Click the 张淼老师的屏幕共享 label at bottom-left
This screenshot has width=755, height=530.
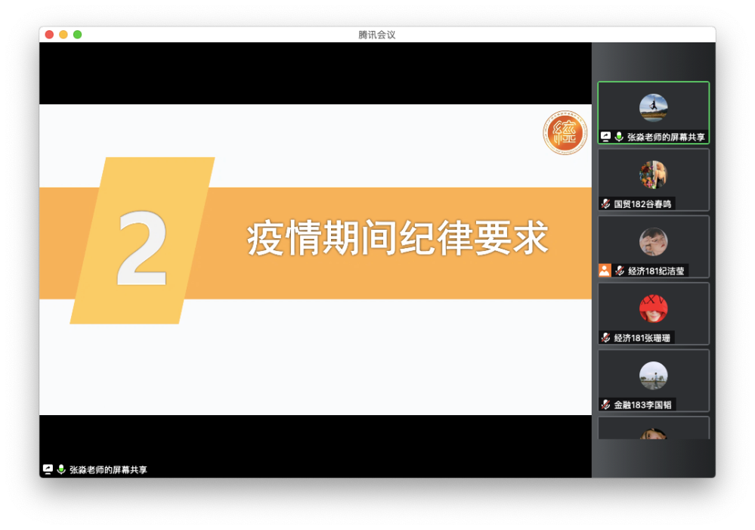(x=108, y=470)
